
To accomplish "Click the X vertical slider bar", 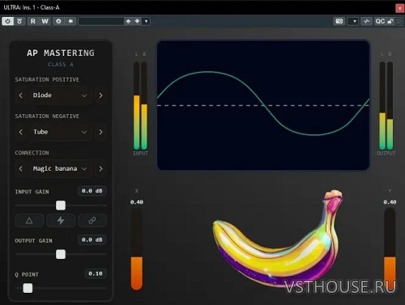I will tap(137, 249).
